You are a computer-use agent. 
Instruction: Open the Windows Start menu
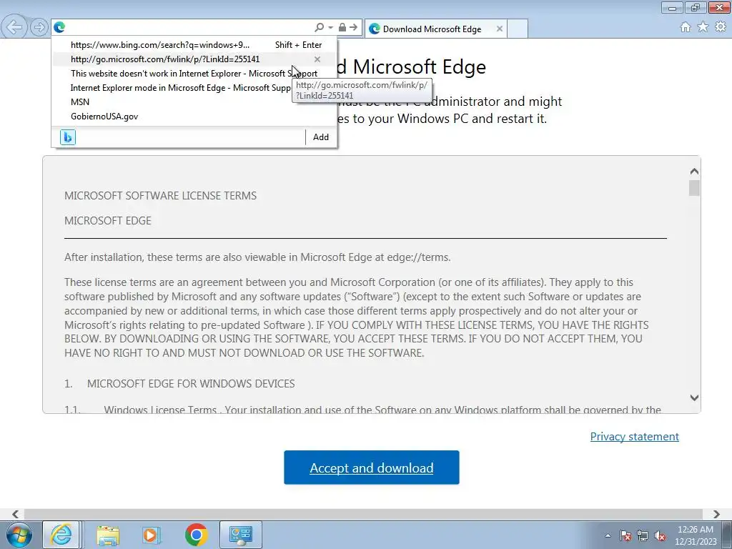click(19, 535)
